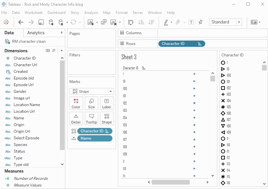Click the Undo back arrow in toolbar
Viewport: 268px width, 189px height.
(21, 22)
